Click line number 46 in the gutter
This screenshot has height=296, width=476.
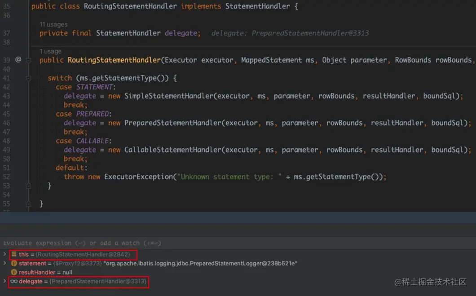[x=6, y=123]
